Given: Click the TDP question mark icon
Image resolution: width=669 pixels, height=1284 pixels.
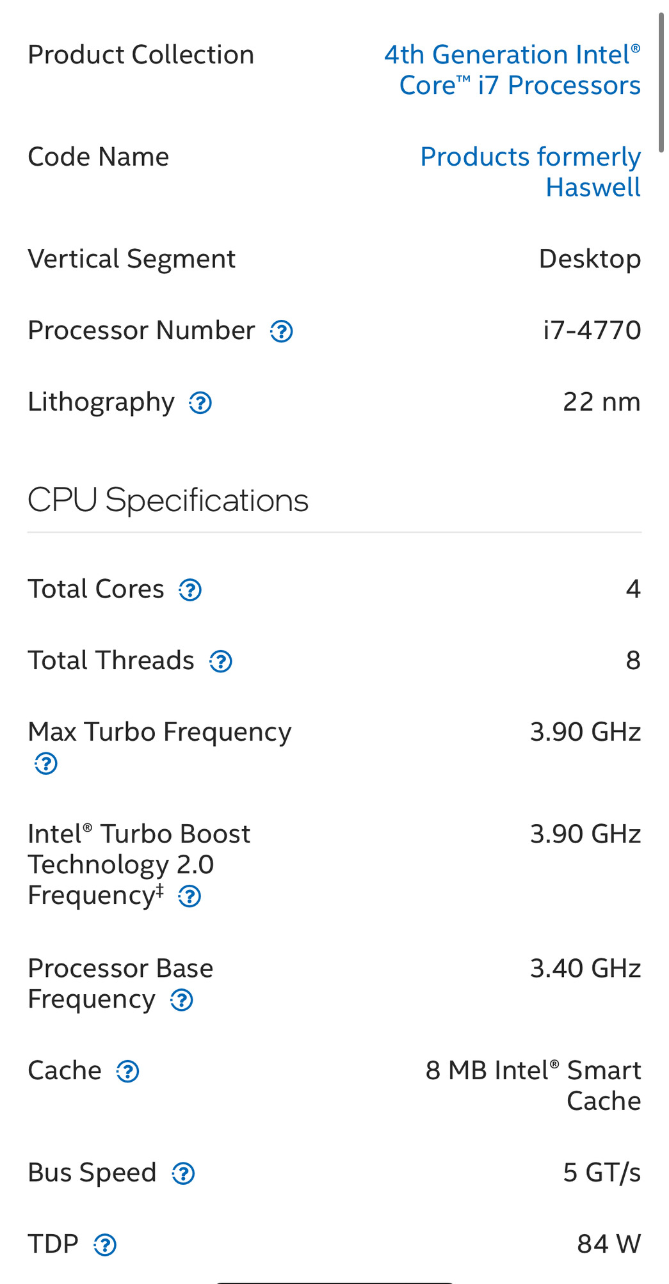Looking at the screenshot, I should [x=105, y=1245].
